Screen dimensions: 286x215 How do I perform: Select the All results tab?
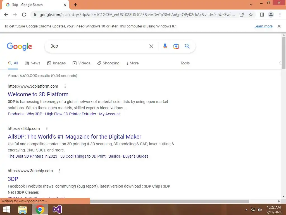tap(13, 63)
